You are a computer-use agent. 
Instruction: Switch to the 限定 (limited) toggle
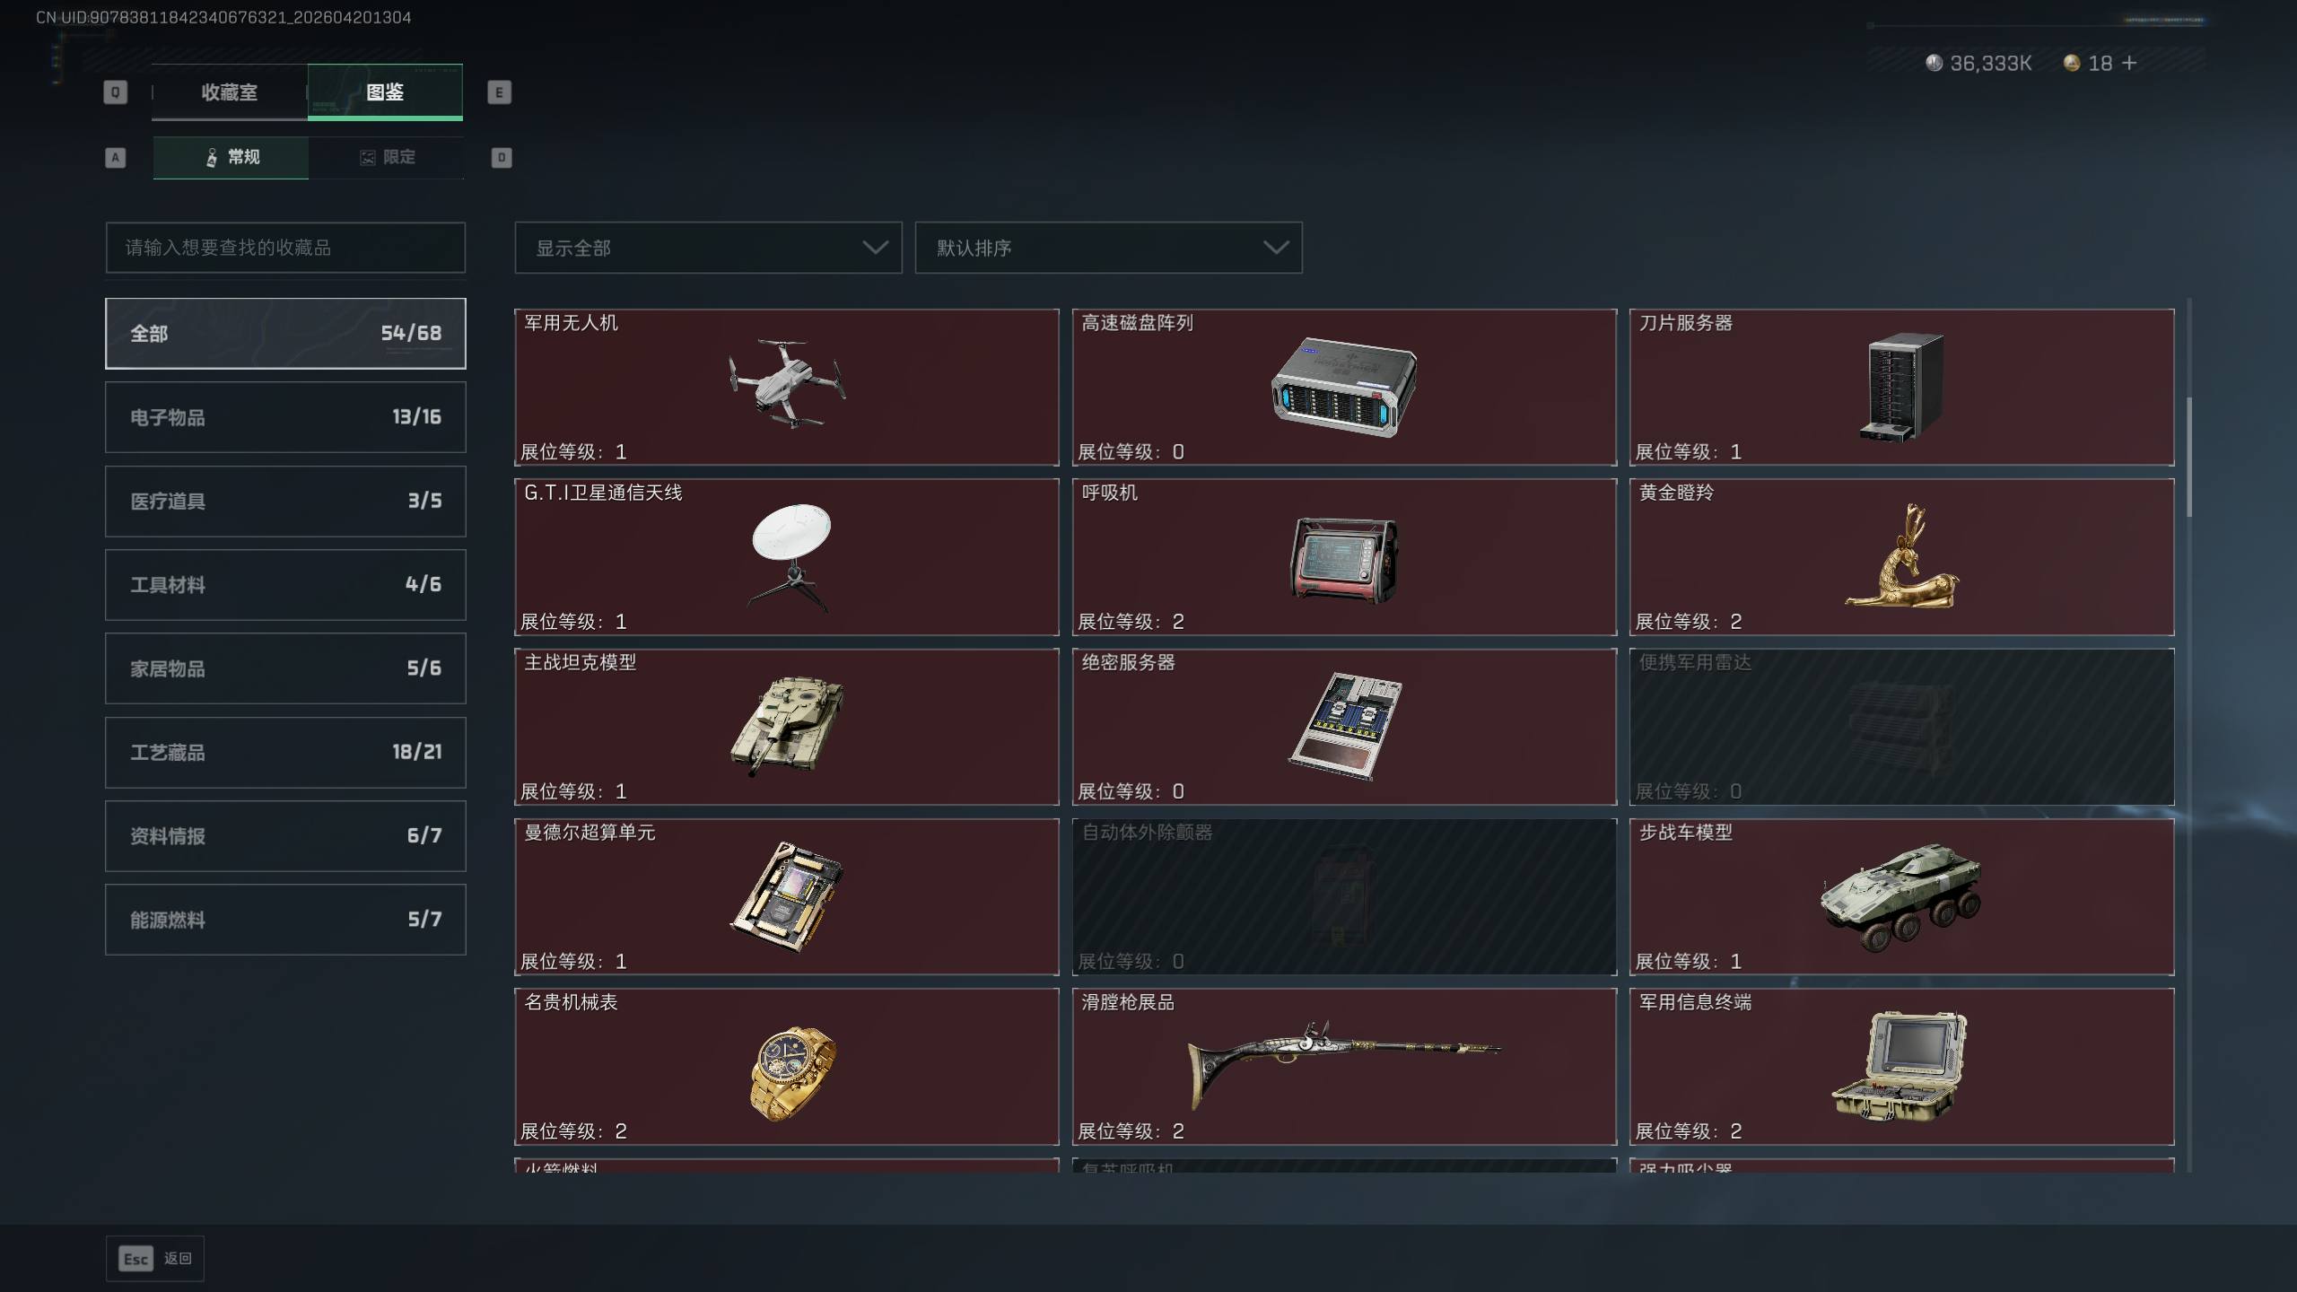[387, 158]
